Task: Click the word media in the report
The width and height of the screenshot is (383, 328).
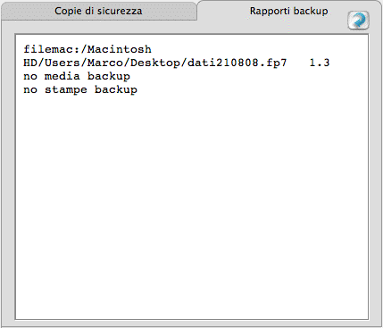Action: [62, 76]
